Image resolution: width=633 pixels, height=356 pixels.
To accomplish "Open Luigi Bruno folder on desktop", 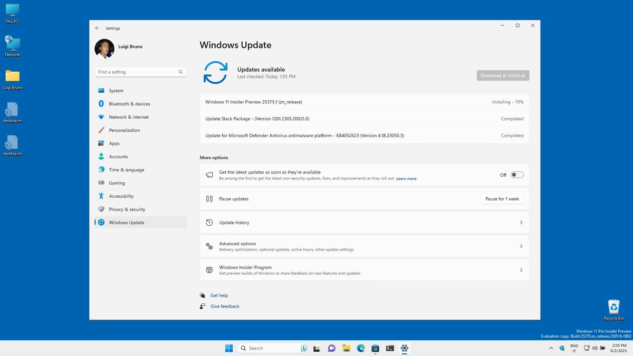I will tap(12, 80).
